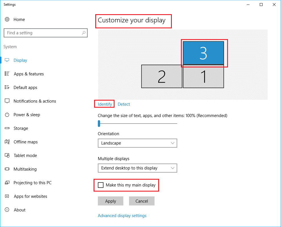
Task: Open Multitasking settings
Action: 25,169
